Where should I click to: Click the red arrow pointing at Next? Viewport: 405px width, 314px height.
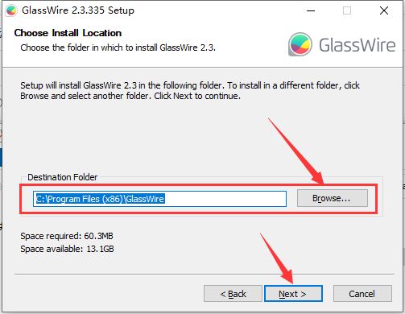click(276, 258)
